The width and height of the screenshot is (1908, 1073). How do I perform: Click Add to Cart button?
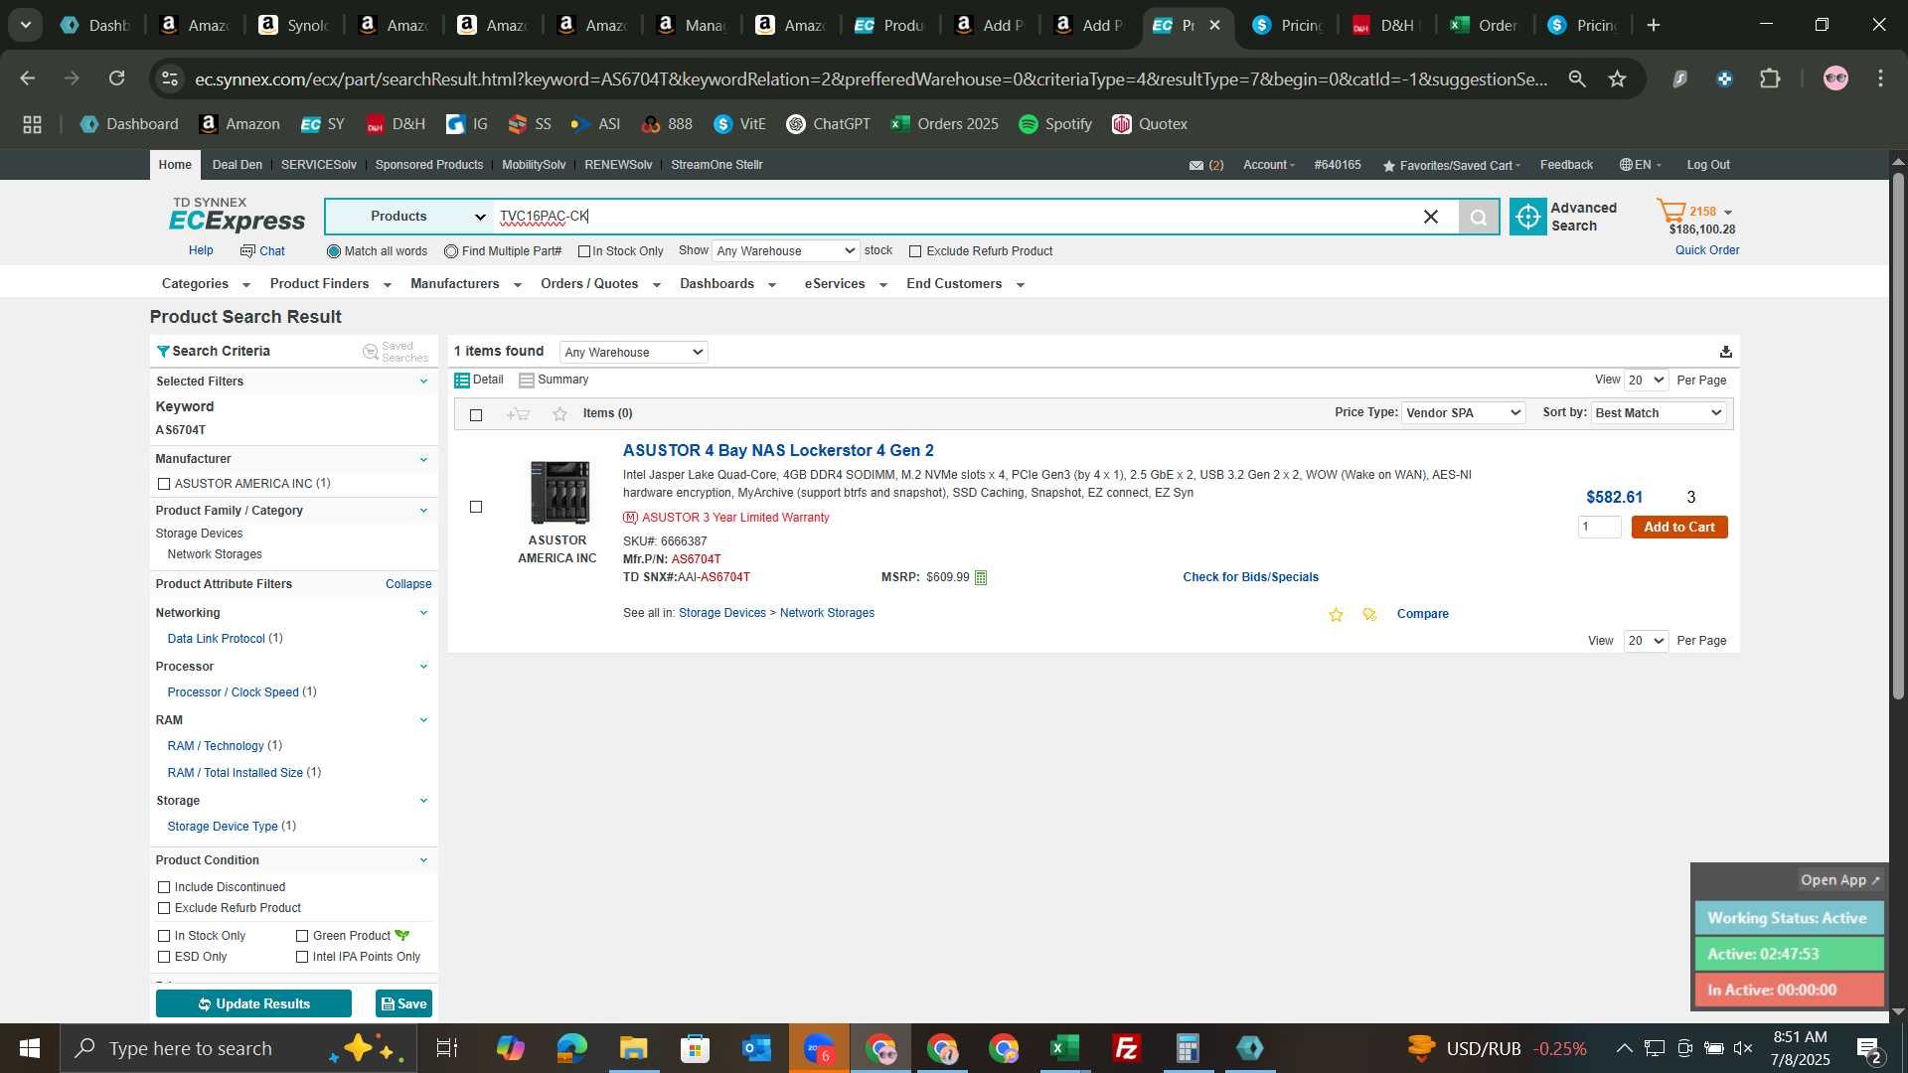[x=1678, y=528]
